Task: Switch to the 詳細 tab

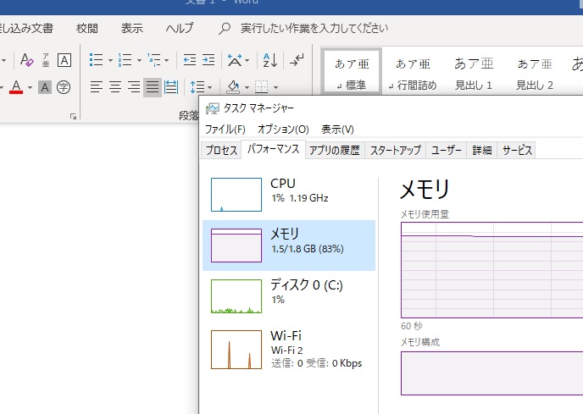Action: click(482, 150)
